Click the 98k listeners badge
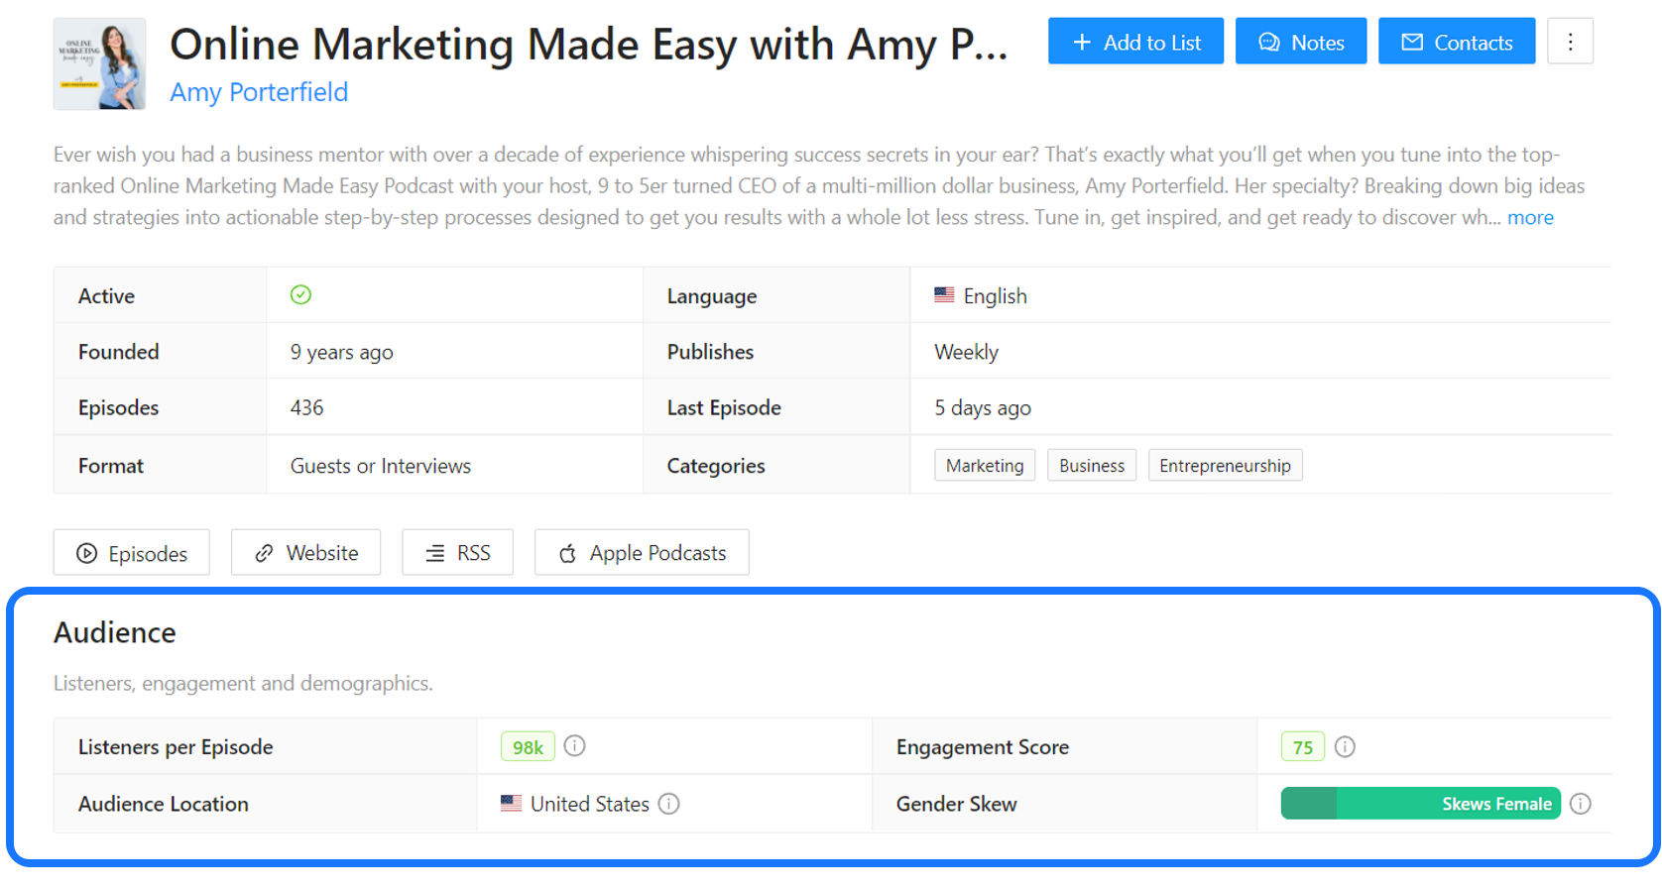Image resolution: width=1662 pixels, height=889 pixels. [x=528, y=746]
